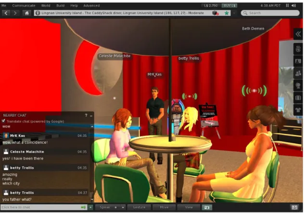Click the Beth Demen name tag
This screenshot has height=213, width=304.
click(x=253, y=28)
